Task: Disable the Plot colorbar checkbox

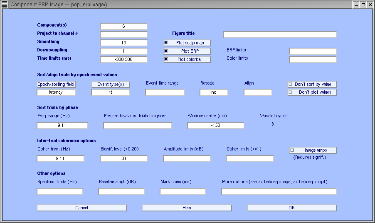Action: [166, 59]
